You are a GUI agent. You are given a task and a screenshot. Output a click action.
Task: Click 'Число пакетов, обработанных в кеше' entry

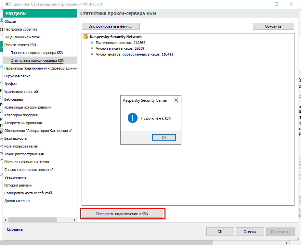[x=134, y=54]
